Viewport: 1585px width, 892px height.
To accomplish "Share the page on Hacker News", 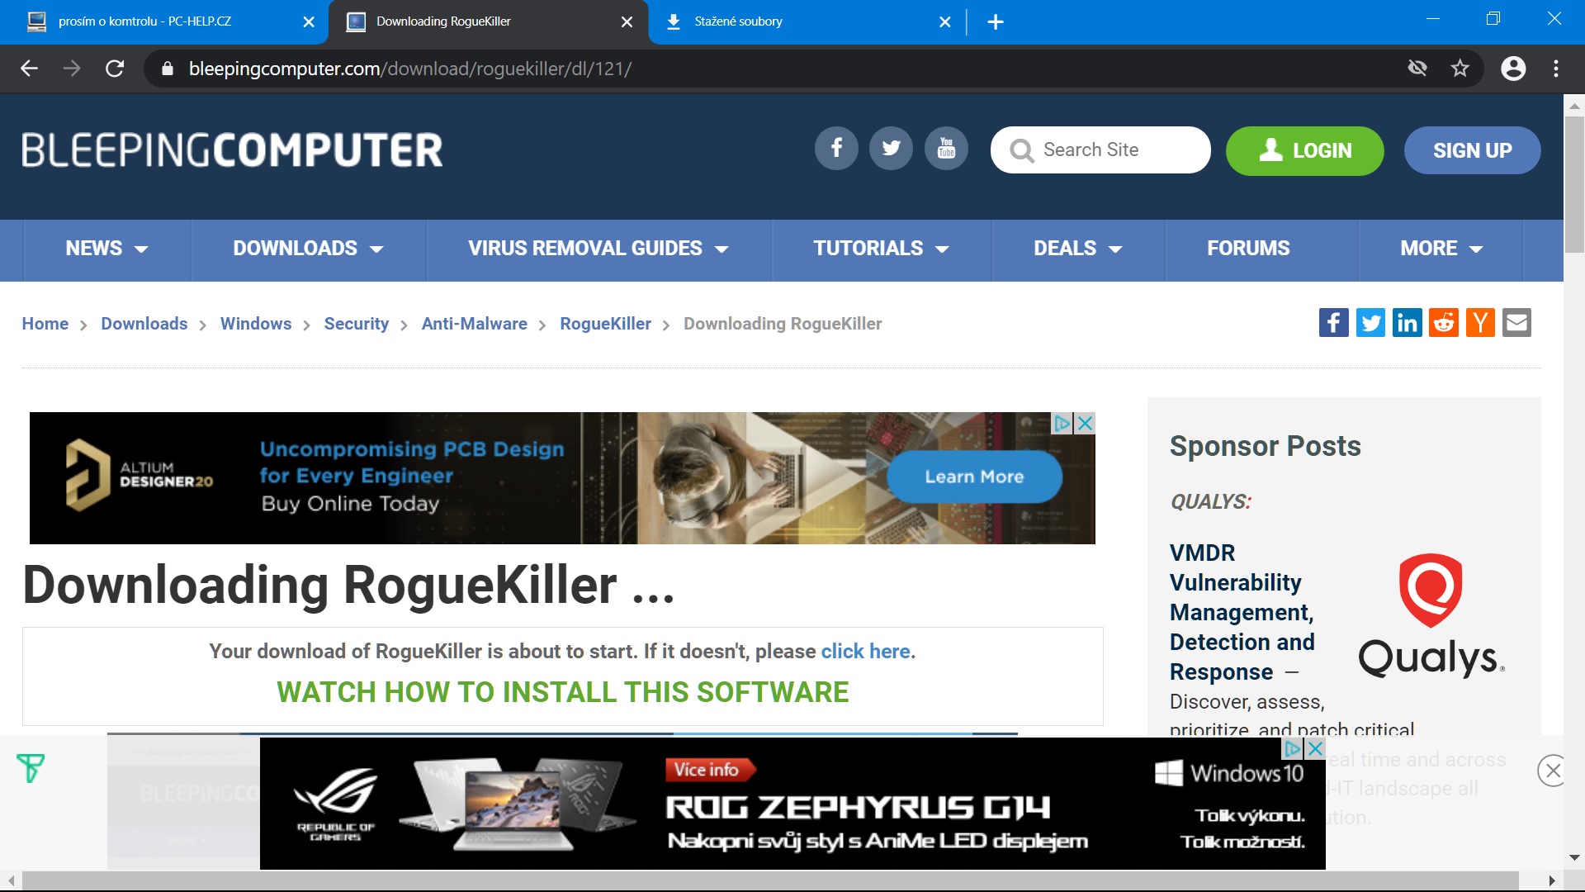I will (x=1480, y=323).
